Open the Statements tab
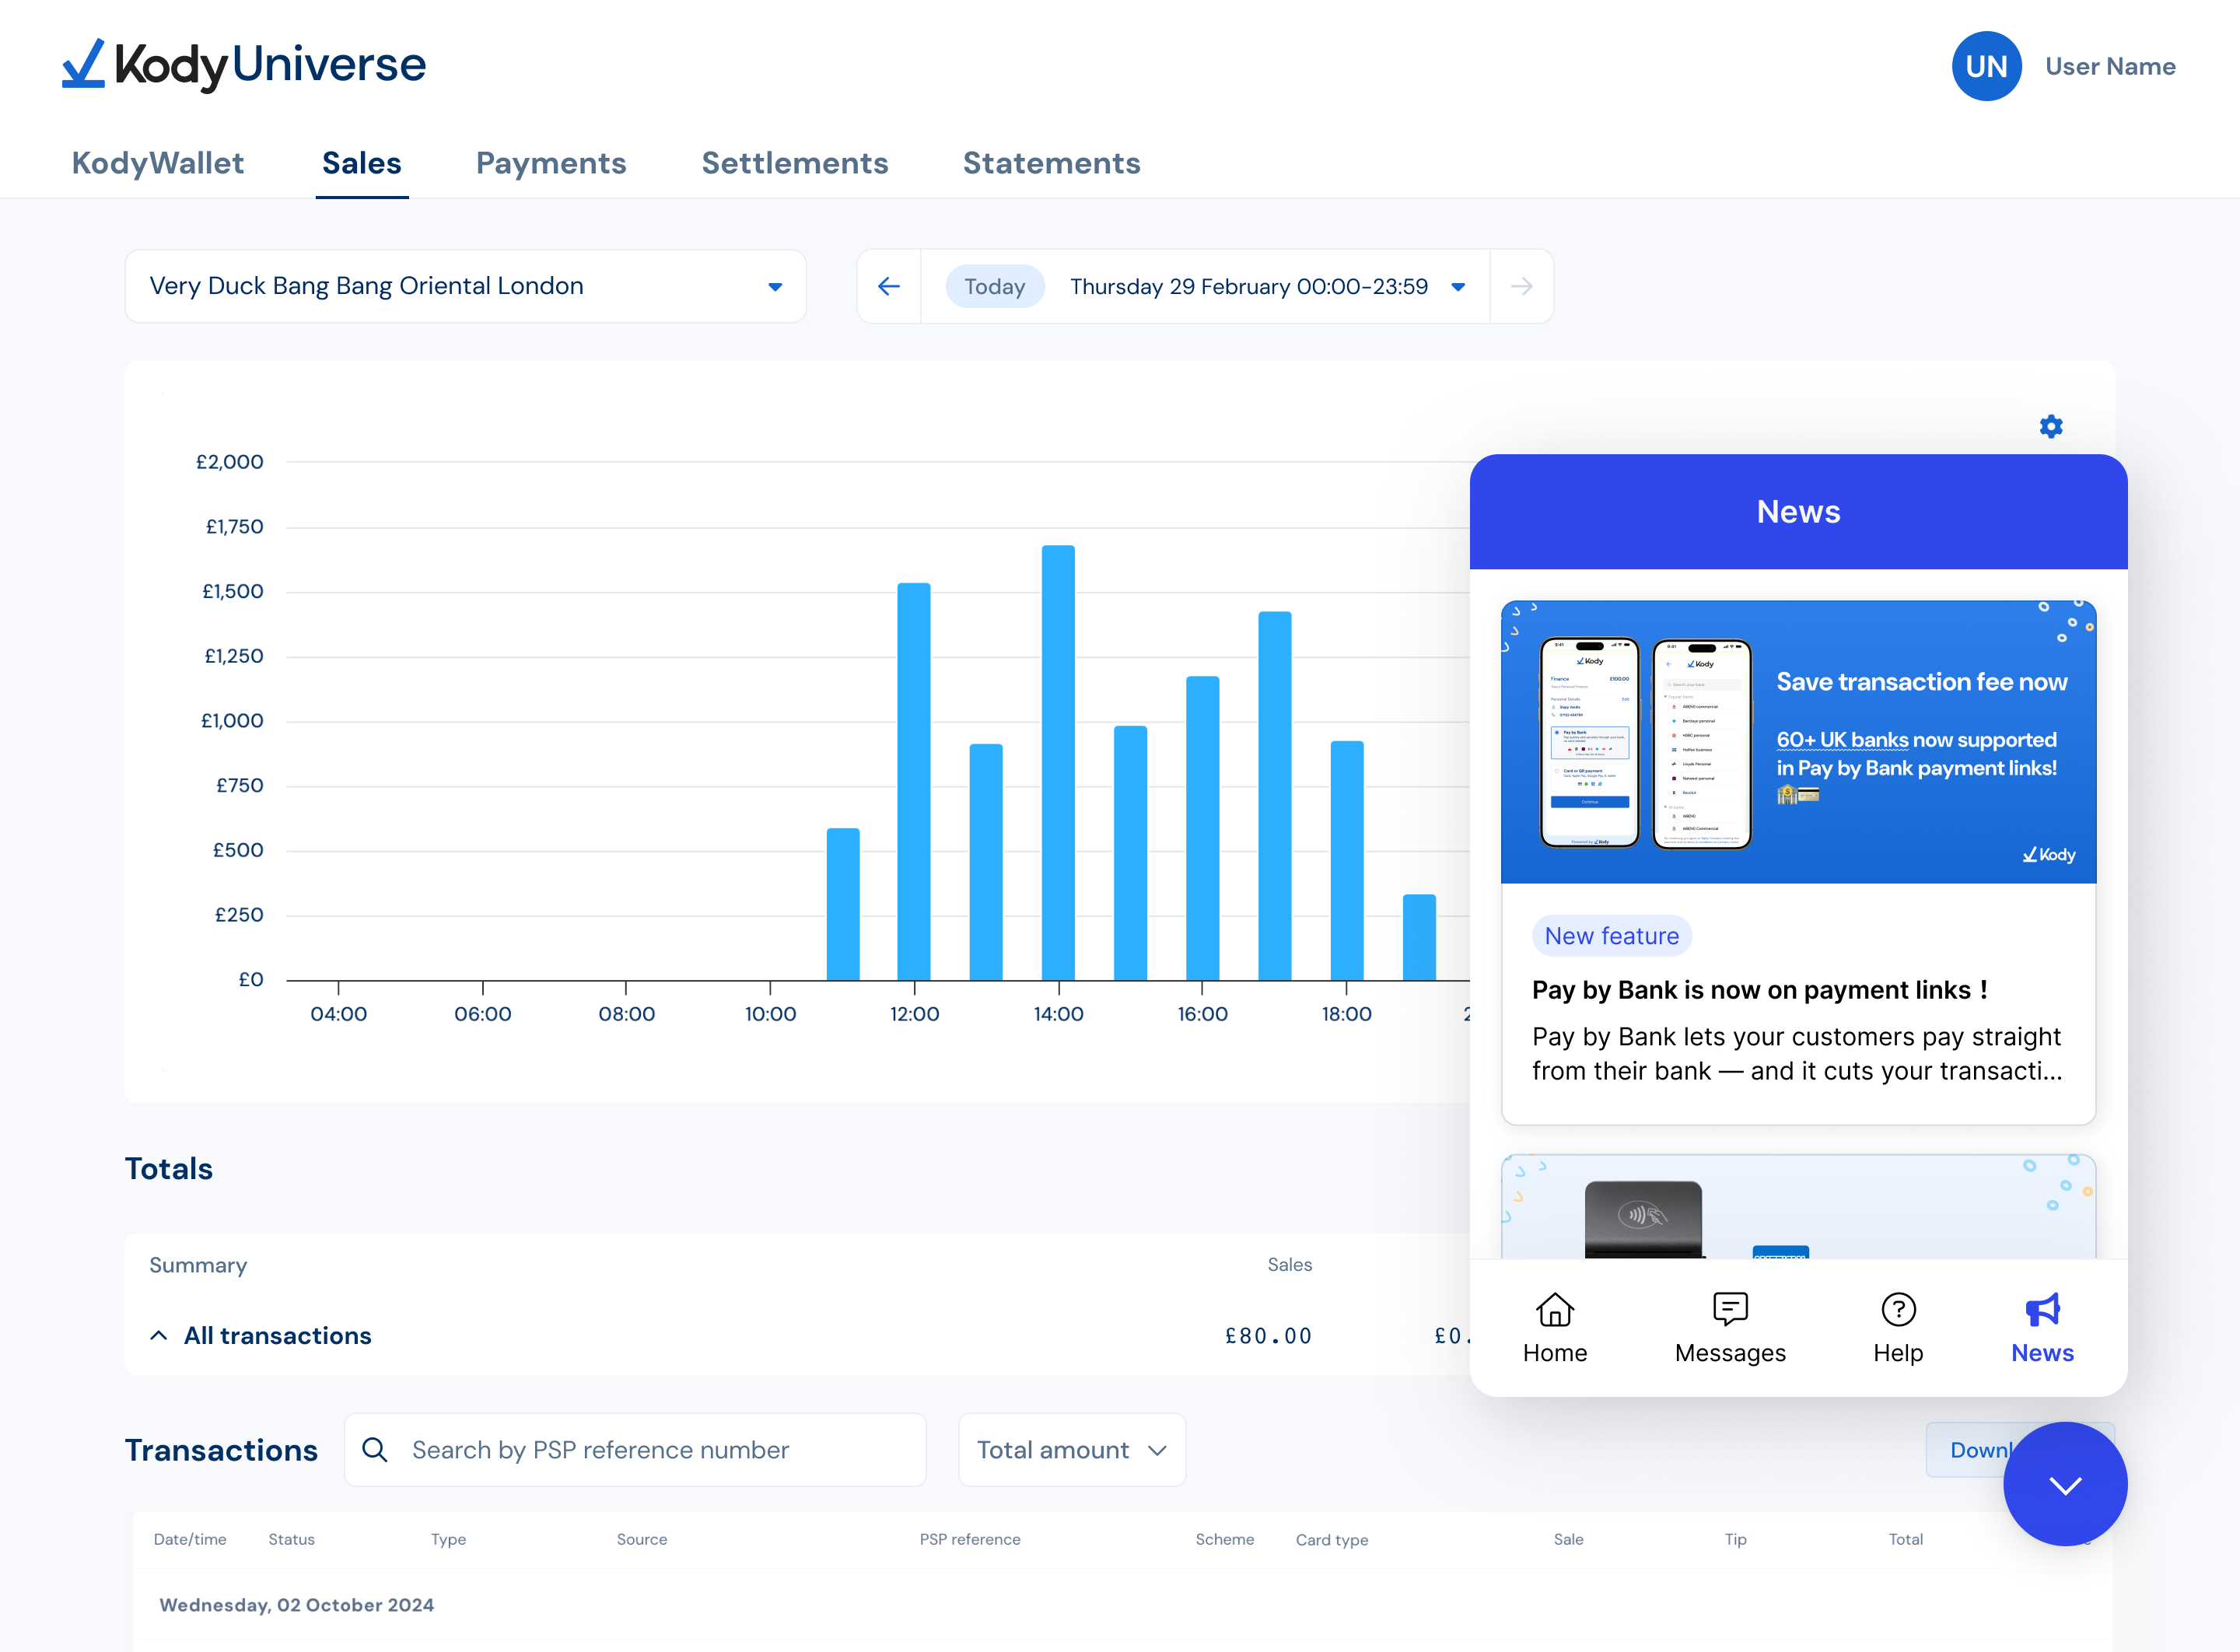Screen dimensions: 2240x1652 pos(1051,163)
